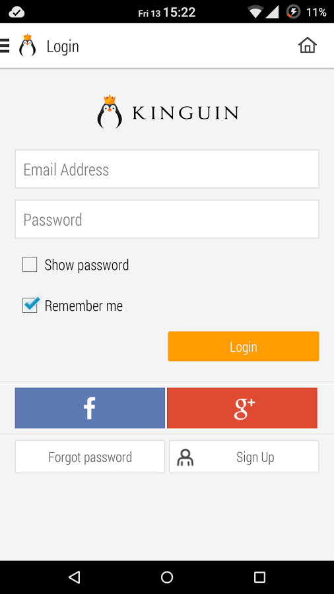334x594 pixels.
Task: Click the Remember me label text
Action: tap(84, 306)
